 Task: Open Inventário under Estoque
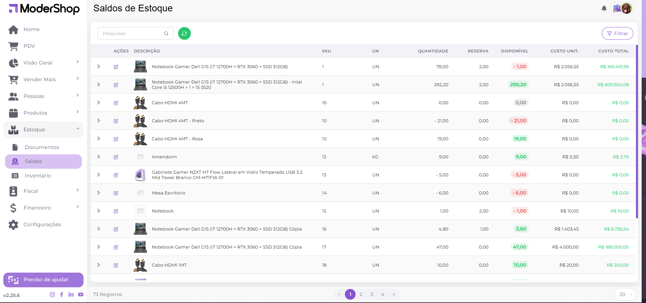[43, 176]
